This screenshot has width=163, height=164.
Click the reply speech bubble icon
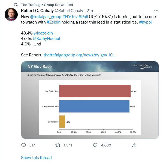coord(23,145)
